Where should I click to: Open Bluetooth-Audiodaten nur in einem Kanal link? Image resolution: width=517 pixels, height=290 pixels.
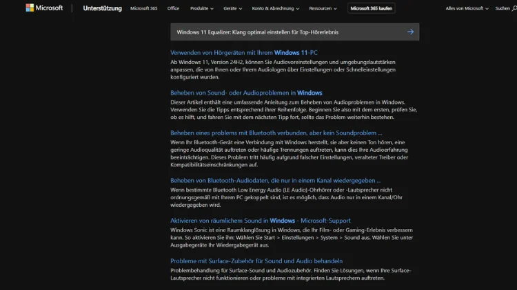(275, 181)
